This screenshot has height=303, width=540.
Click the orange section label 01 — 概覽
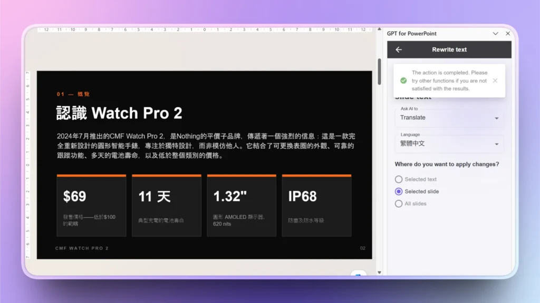coord(73,94)
